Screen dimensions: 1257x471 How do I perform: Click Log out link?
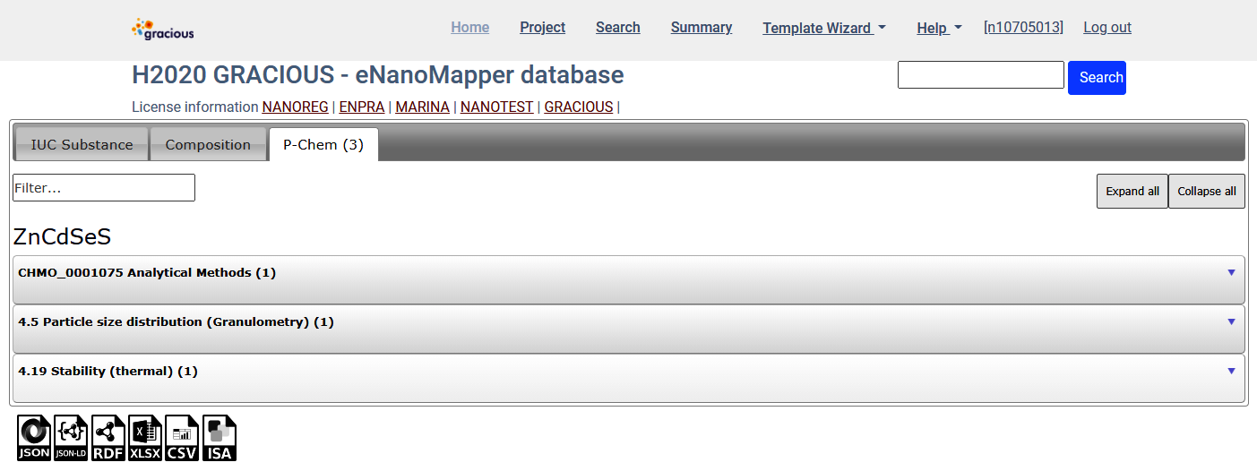click(x=1106, y=28)
